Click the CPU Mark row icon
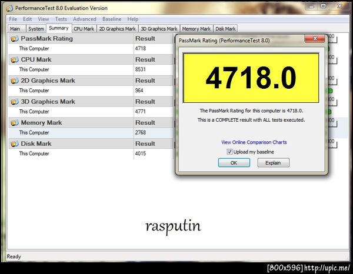353x274 pixels. point(14,60)
